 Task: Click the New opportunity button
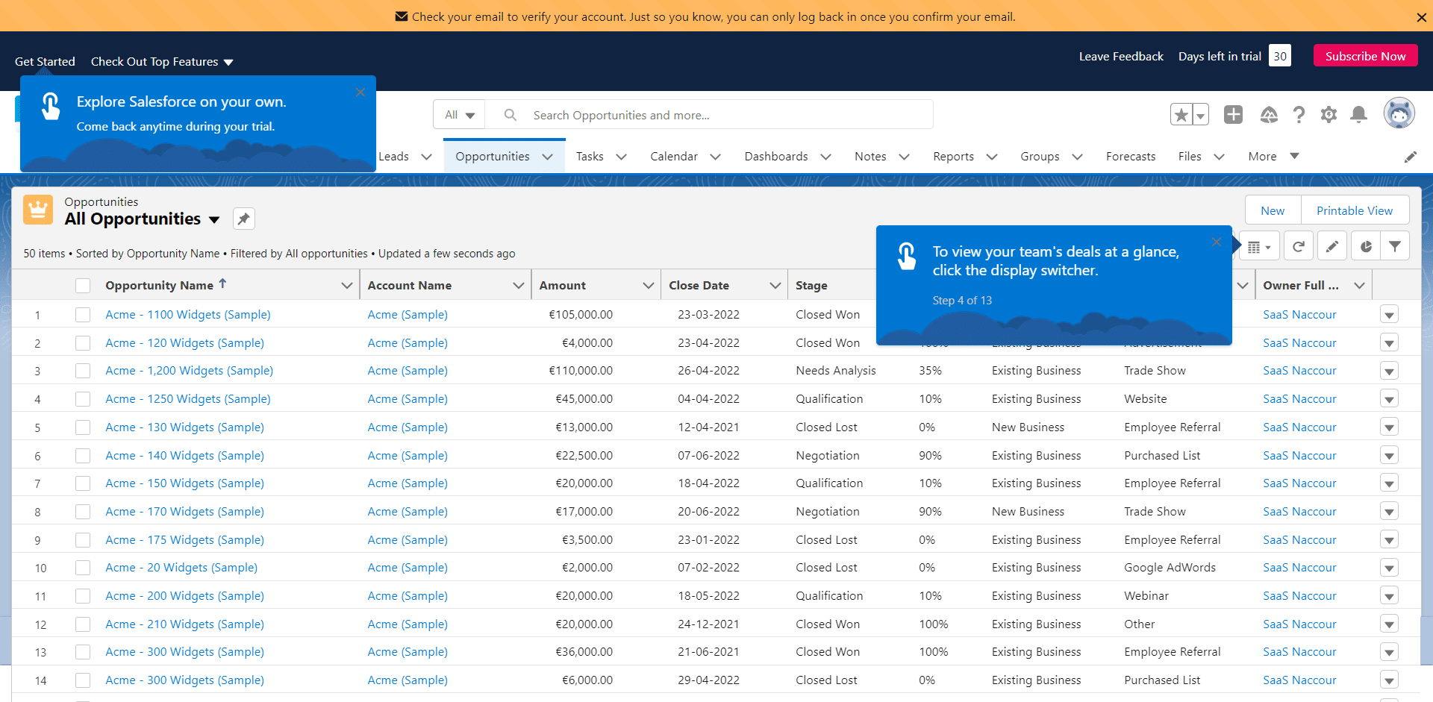[x=1273, y=210]
